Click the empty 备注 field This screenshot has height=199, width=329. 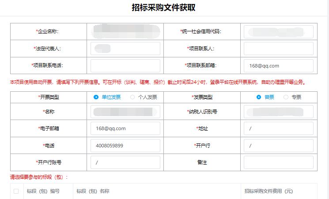coord(278,162)
